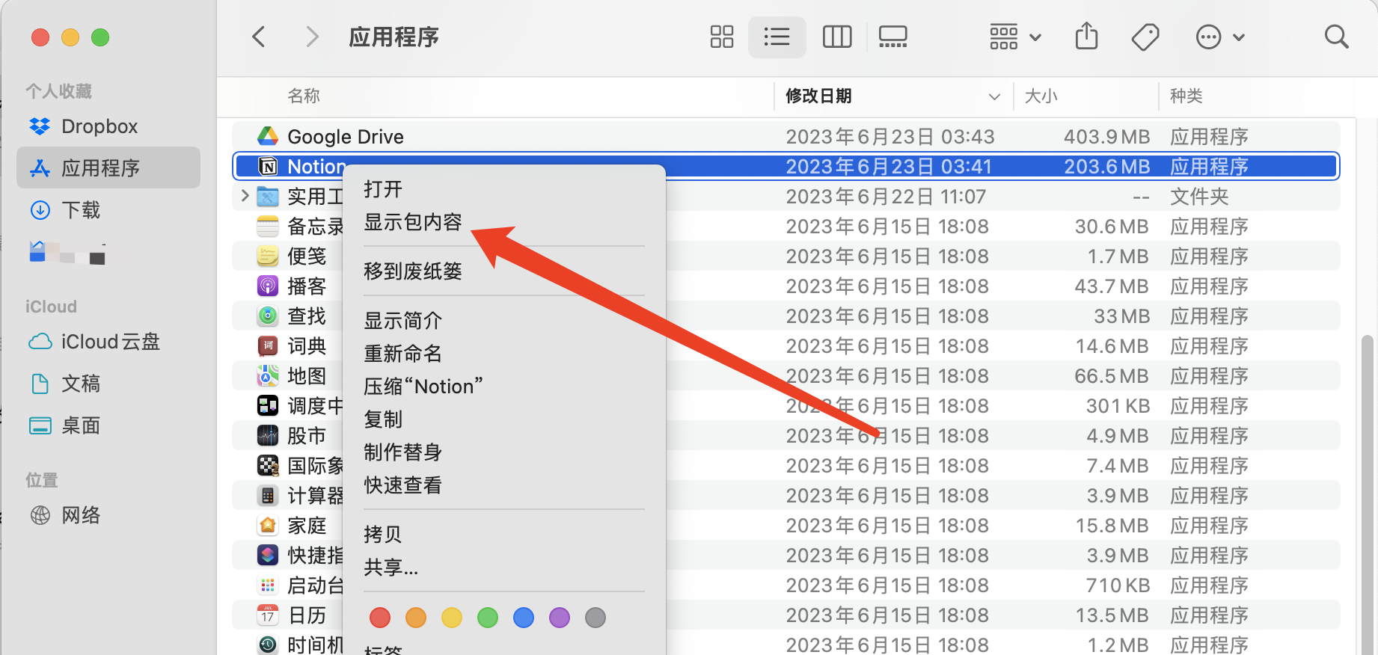Expand the 实用工具 folder disclosure arrow

point(245,196)
